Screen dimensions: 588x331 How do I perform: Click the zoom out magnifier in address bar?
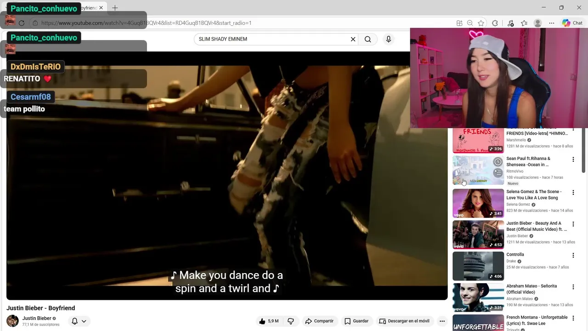[470, 23]
